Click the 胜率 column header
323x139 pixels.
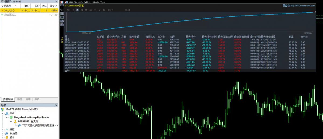click(291, 37)
